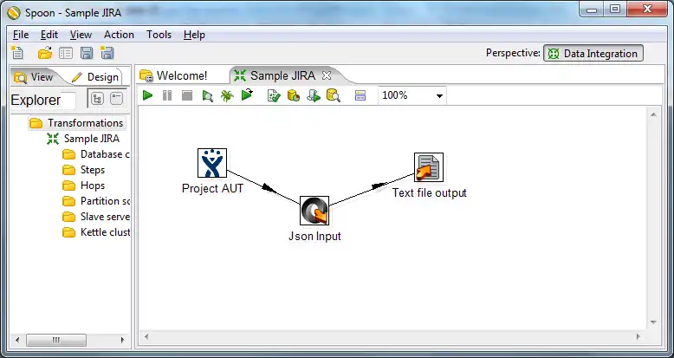Click canvas vertical scrollbar down arrow
This screenshot has width=674, height=358.
tap(653, 322)
